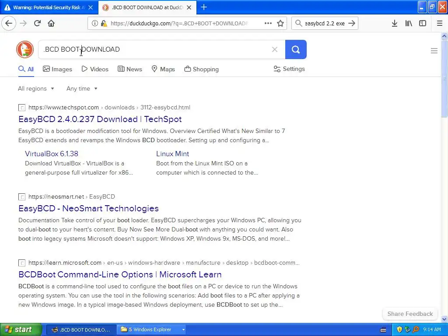Image resolution: width=448 pixels, height=336 pixels.
Task: Click the neosmart result favicon
Action: coord(22,197)
